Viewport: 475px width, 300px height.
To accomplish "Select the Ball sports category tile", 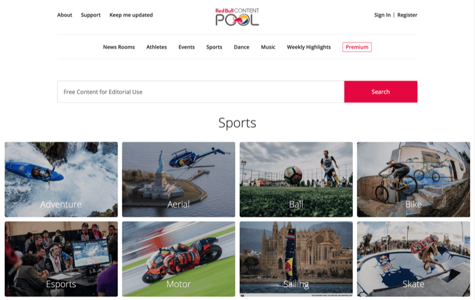I will pyautogui.click(x=296, y=179).
